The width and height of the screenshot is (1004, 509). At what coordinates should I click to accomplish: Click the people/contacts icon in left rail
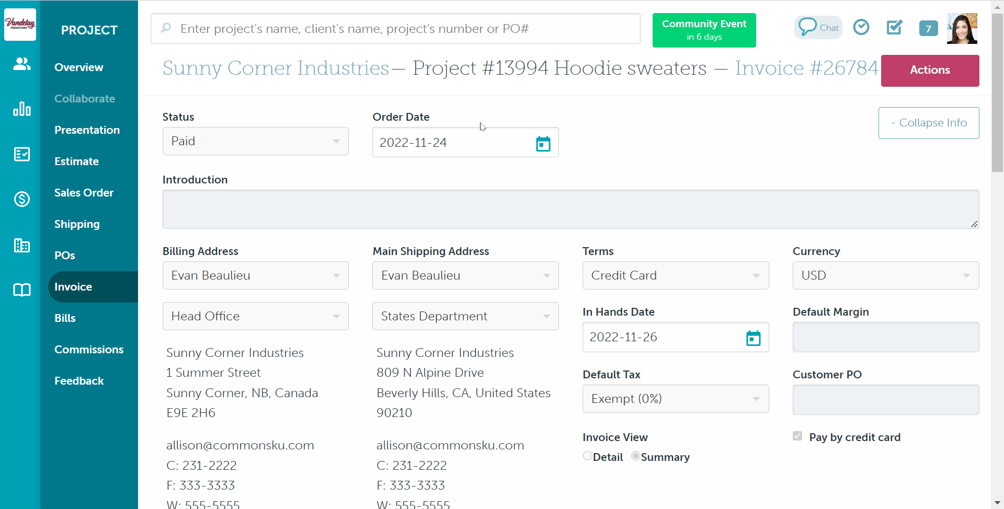(21, 64)
